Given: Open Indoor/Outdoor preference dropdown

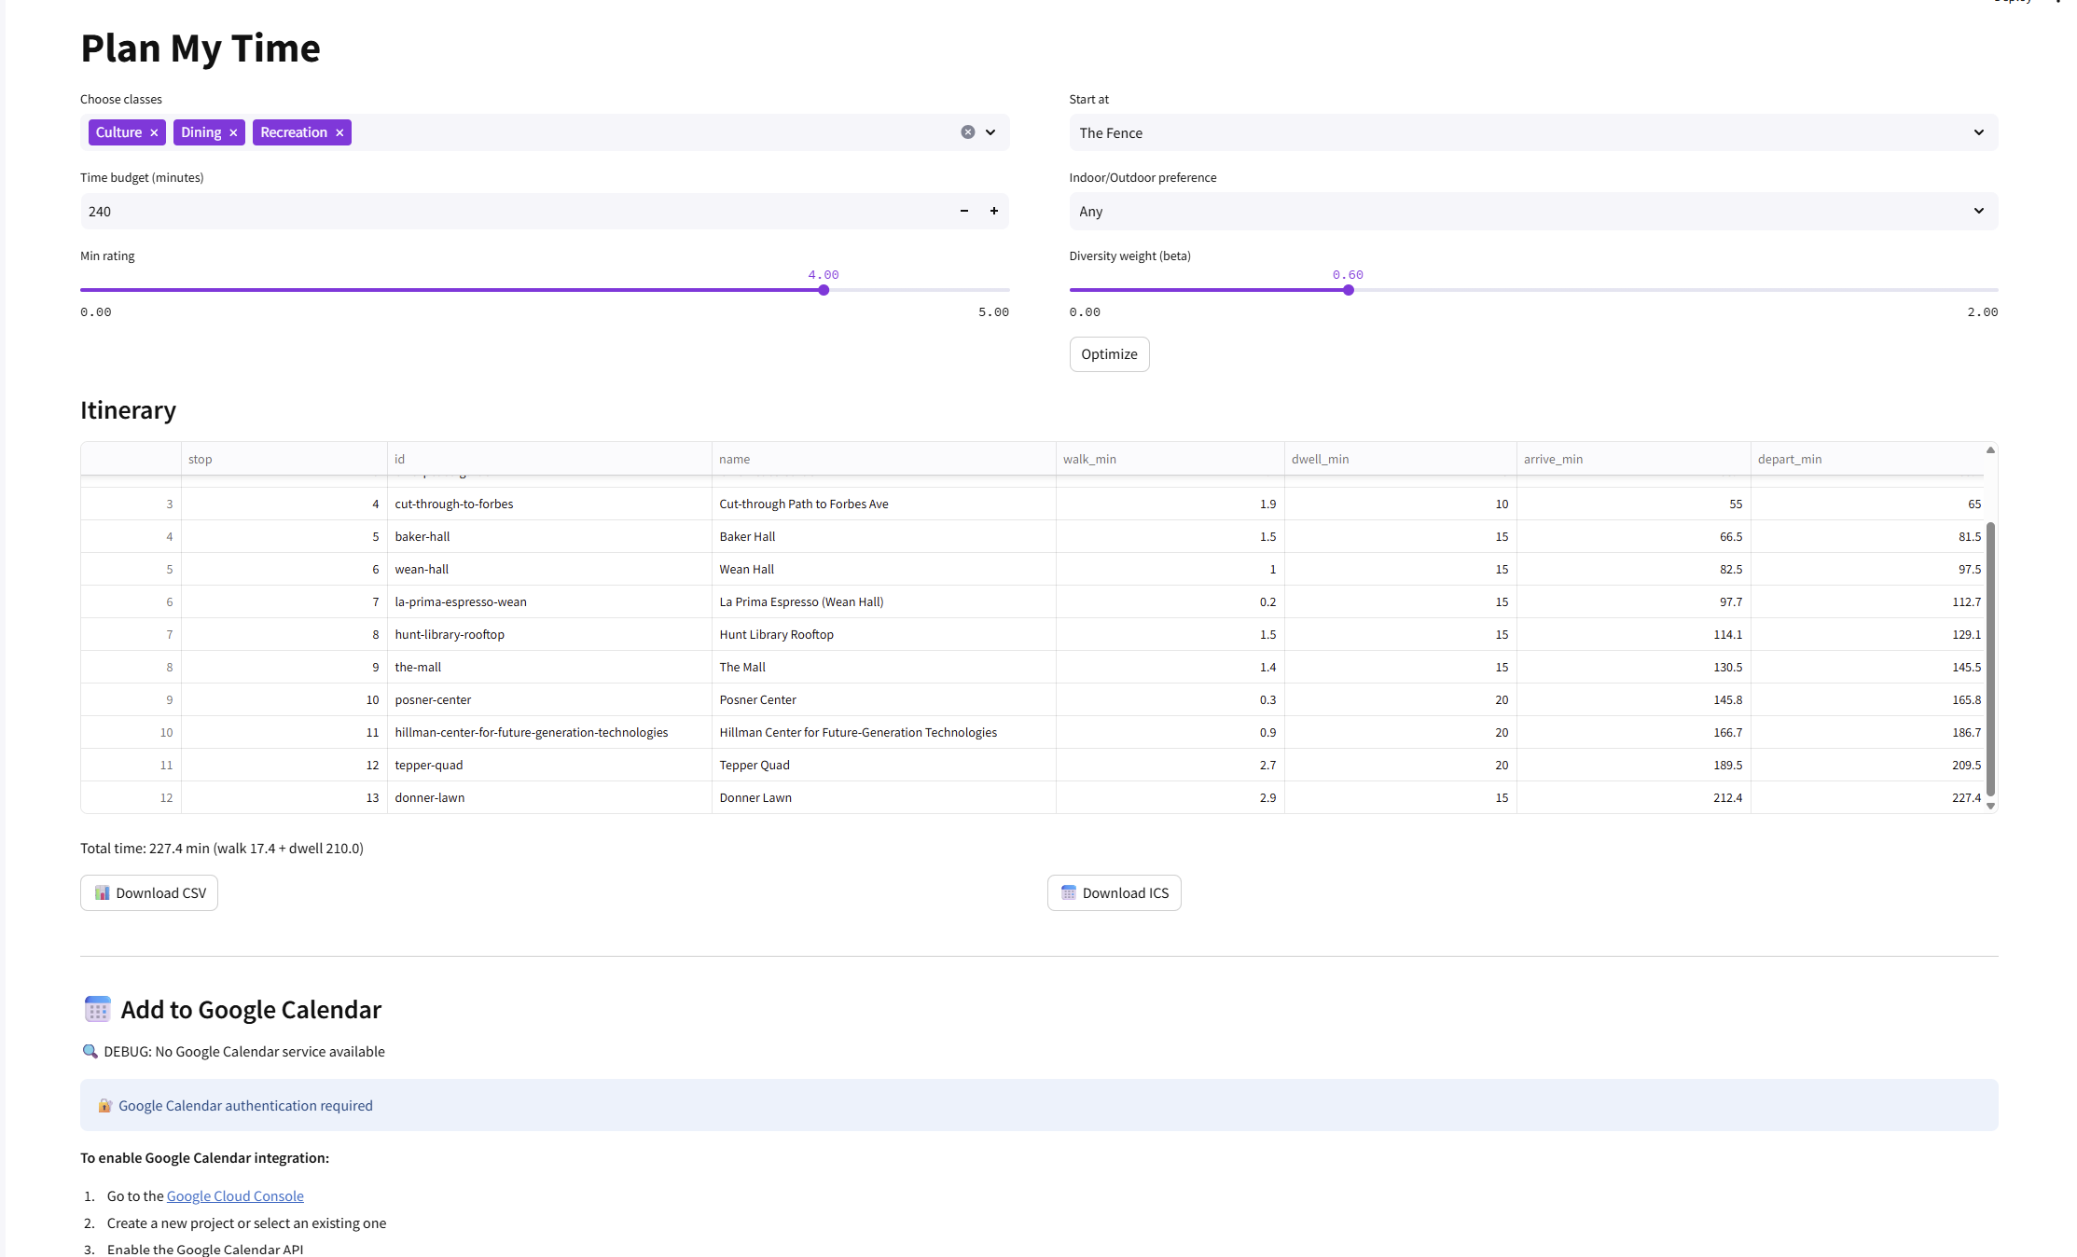Looking at the screenshot, I should pos(1532,211).
